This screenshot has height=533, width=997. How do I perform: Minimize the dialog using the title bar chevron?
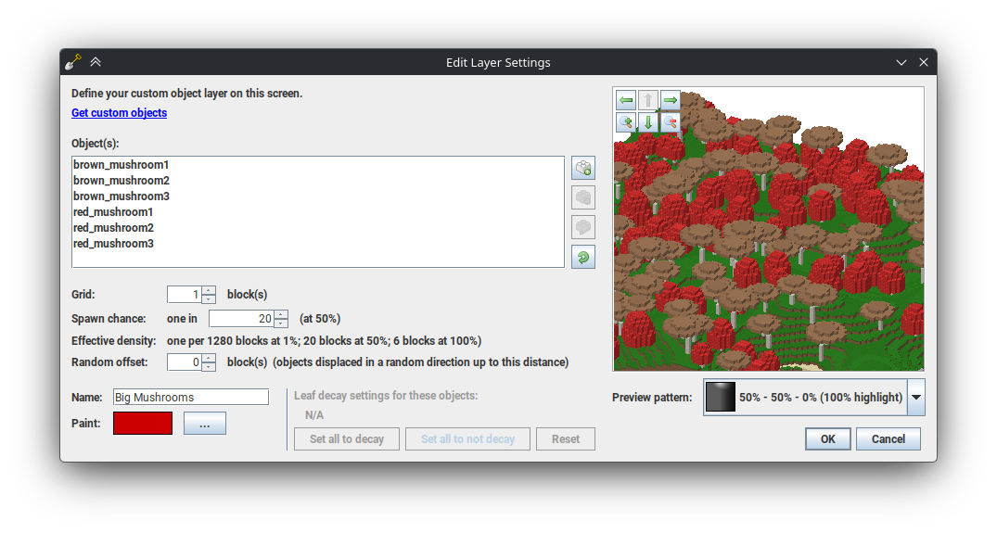point(901,62)
